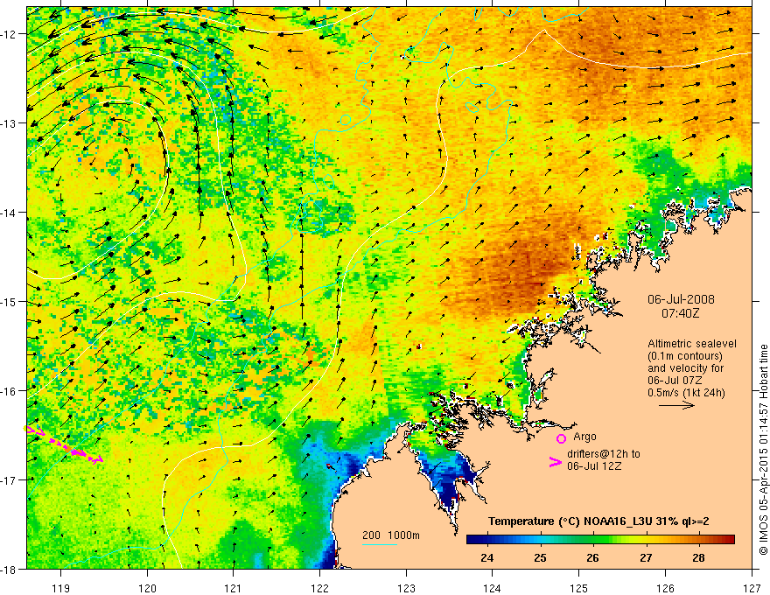Click the longitude axis label 121

[x=234, y=588]
